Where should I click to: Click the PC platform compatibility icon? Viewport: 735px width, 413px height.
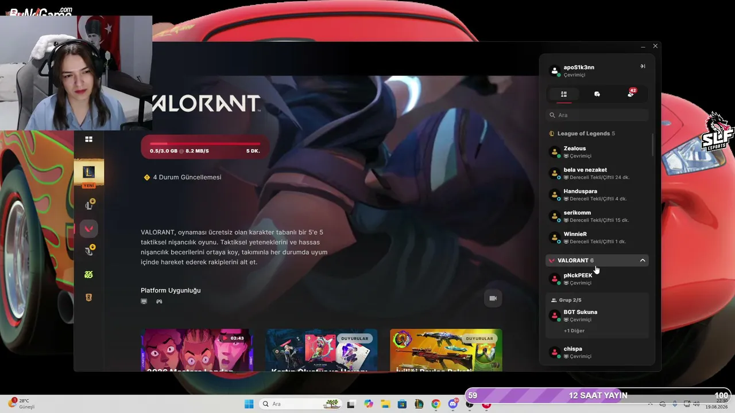click(x=144, y=301)
